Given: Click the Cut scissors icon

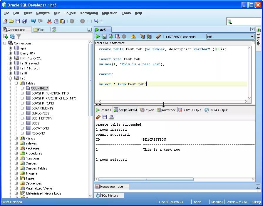Looking at the screenshot, I should point(49,21).
